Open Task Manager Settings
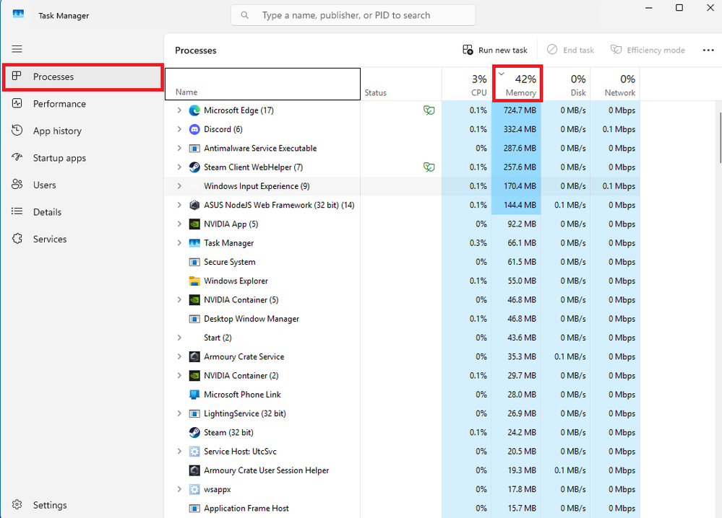The height and width of the screenshot is (518, 722). 82,505
